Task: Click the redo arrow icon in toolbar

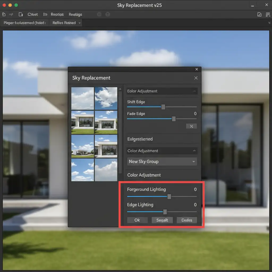Action: click(11, 14)
